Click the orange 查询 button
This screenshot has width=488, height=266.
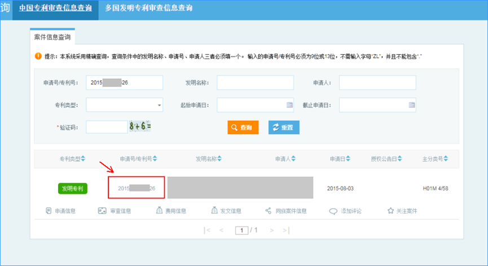click(x=243, y=127)
